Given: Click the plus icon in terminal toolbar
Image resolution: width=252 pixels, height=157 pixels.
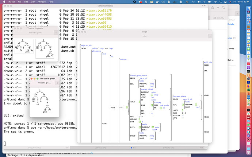Looking at the screenshot, I should coord(218,8).
